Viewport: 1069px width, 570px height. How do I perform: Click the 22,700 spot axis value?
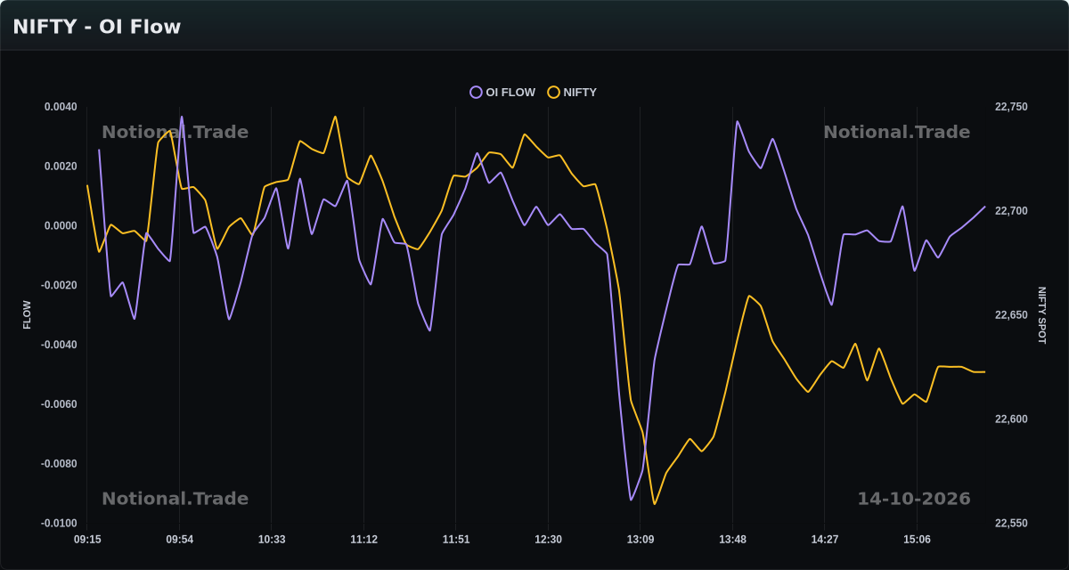point(1011,211)
